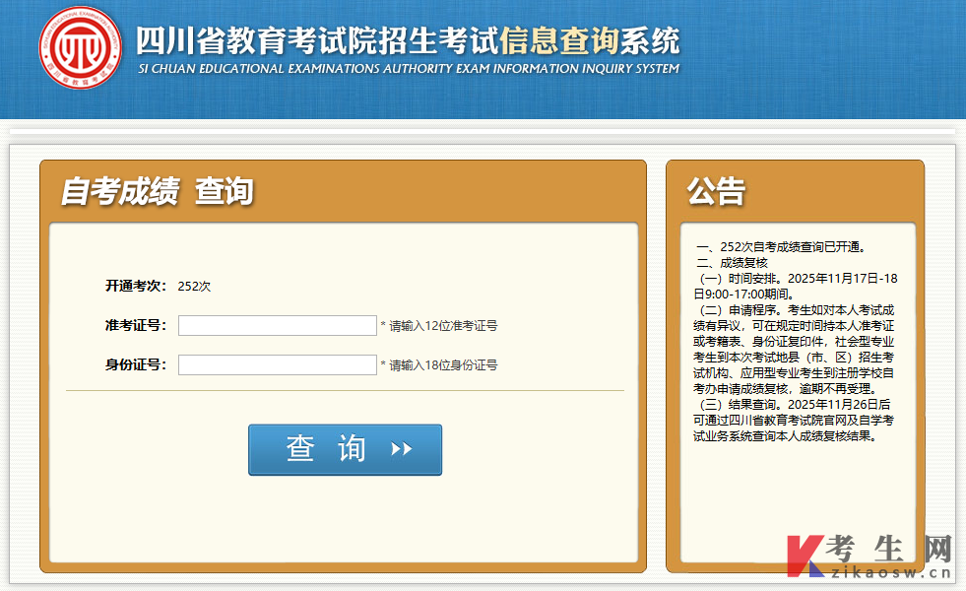Screen dimensions: 966x591
Task: Focus the 准考证号 input field
Action: pos(278,325)
